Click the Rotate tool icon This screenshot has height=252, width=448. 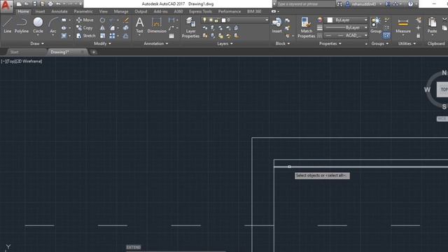pos(102,20)
